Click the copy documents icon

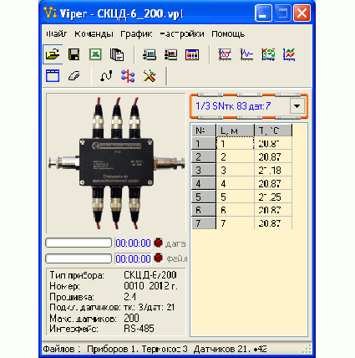pos(117,54)
